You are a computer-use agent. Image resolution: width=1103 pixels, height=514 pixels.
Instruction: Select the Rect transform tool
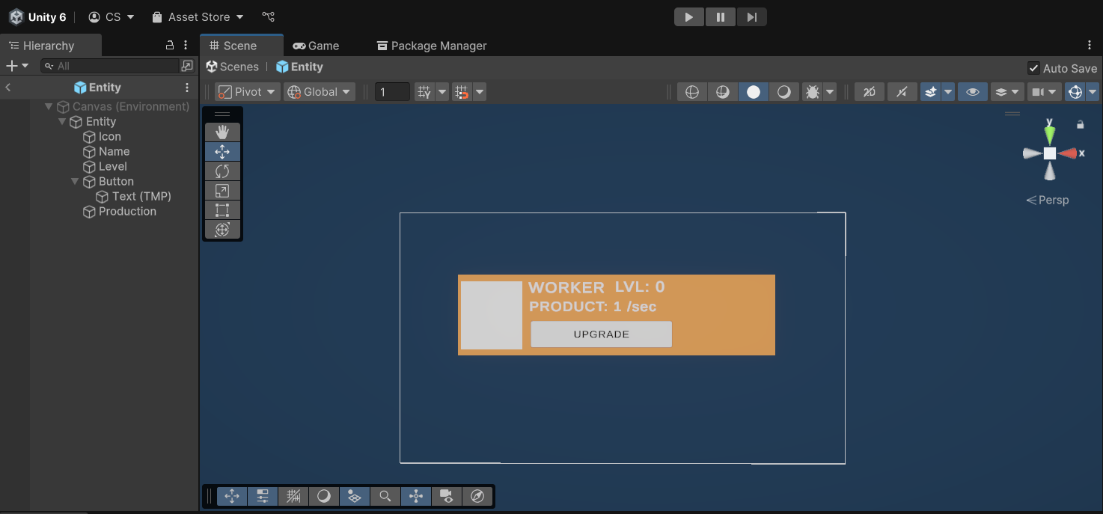(x=222, y=210)
